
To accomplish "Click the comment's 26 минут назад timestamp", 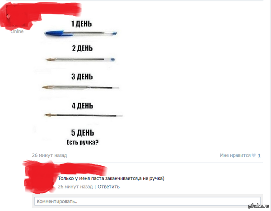I will click(75, 187).
